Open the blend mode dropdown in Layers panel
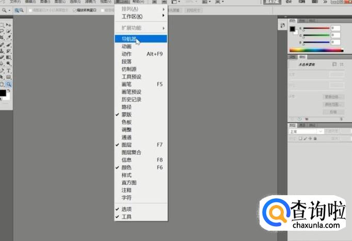 306,132
